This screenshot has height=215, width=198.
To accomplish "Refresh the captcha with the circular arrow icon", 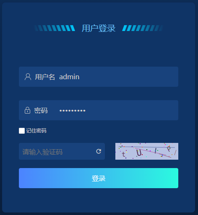I will 99,151.
